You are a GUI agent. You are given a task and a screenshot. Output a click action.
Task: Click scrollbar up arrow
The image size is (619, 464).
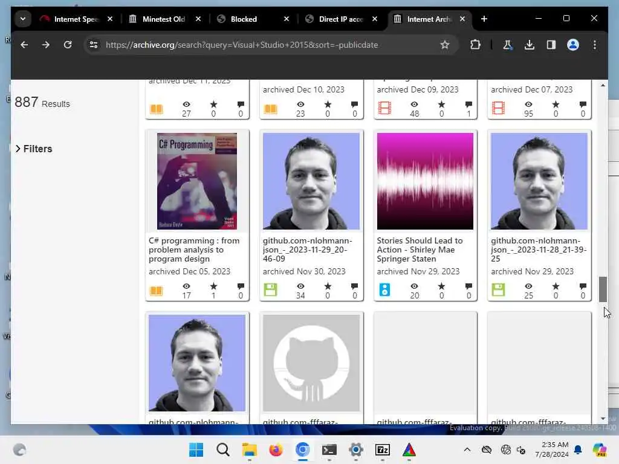tap(603, 85)
